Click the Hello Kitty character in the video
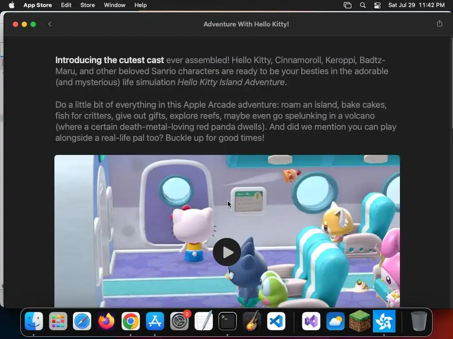 pyautogui.click(x=193, y=233)
